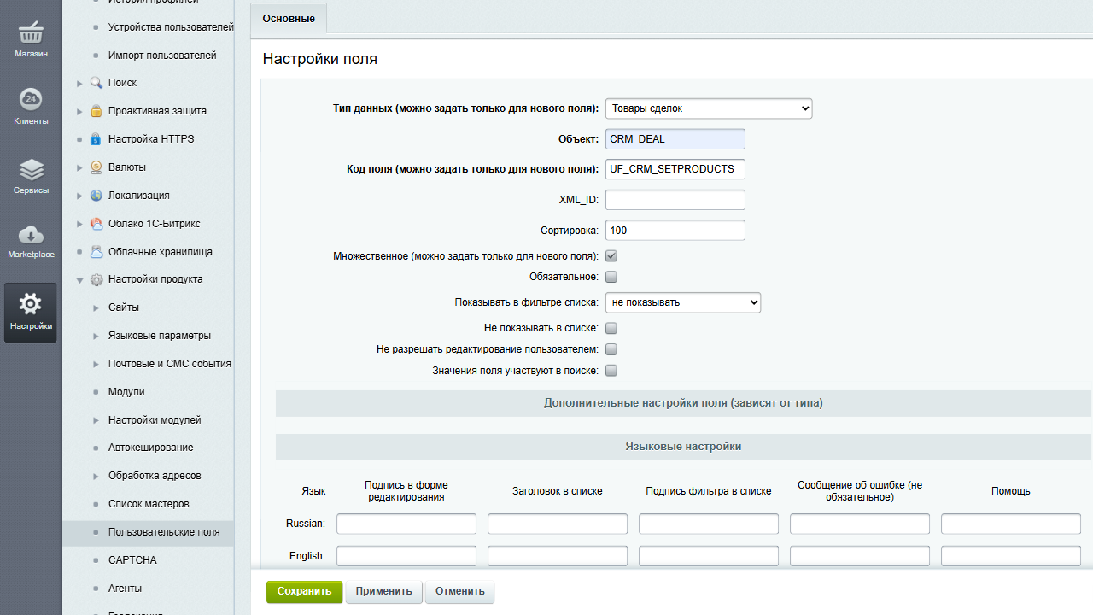Focus the Объект field CRM_DEAL

tap(675, 139)
